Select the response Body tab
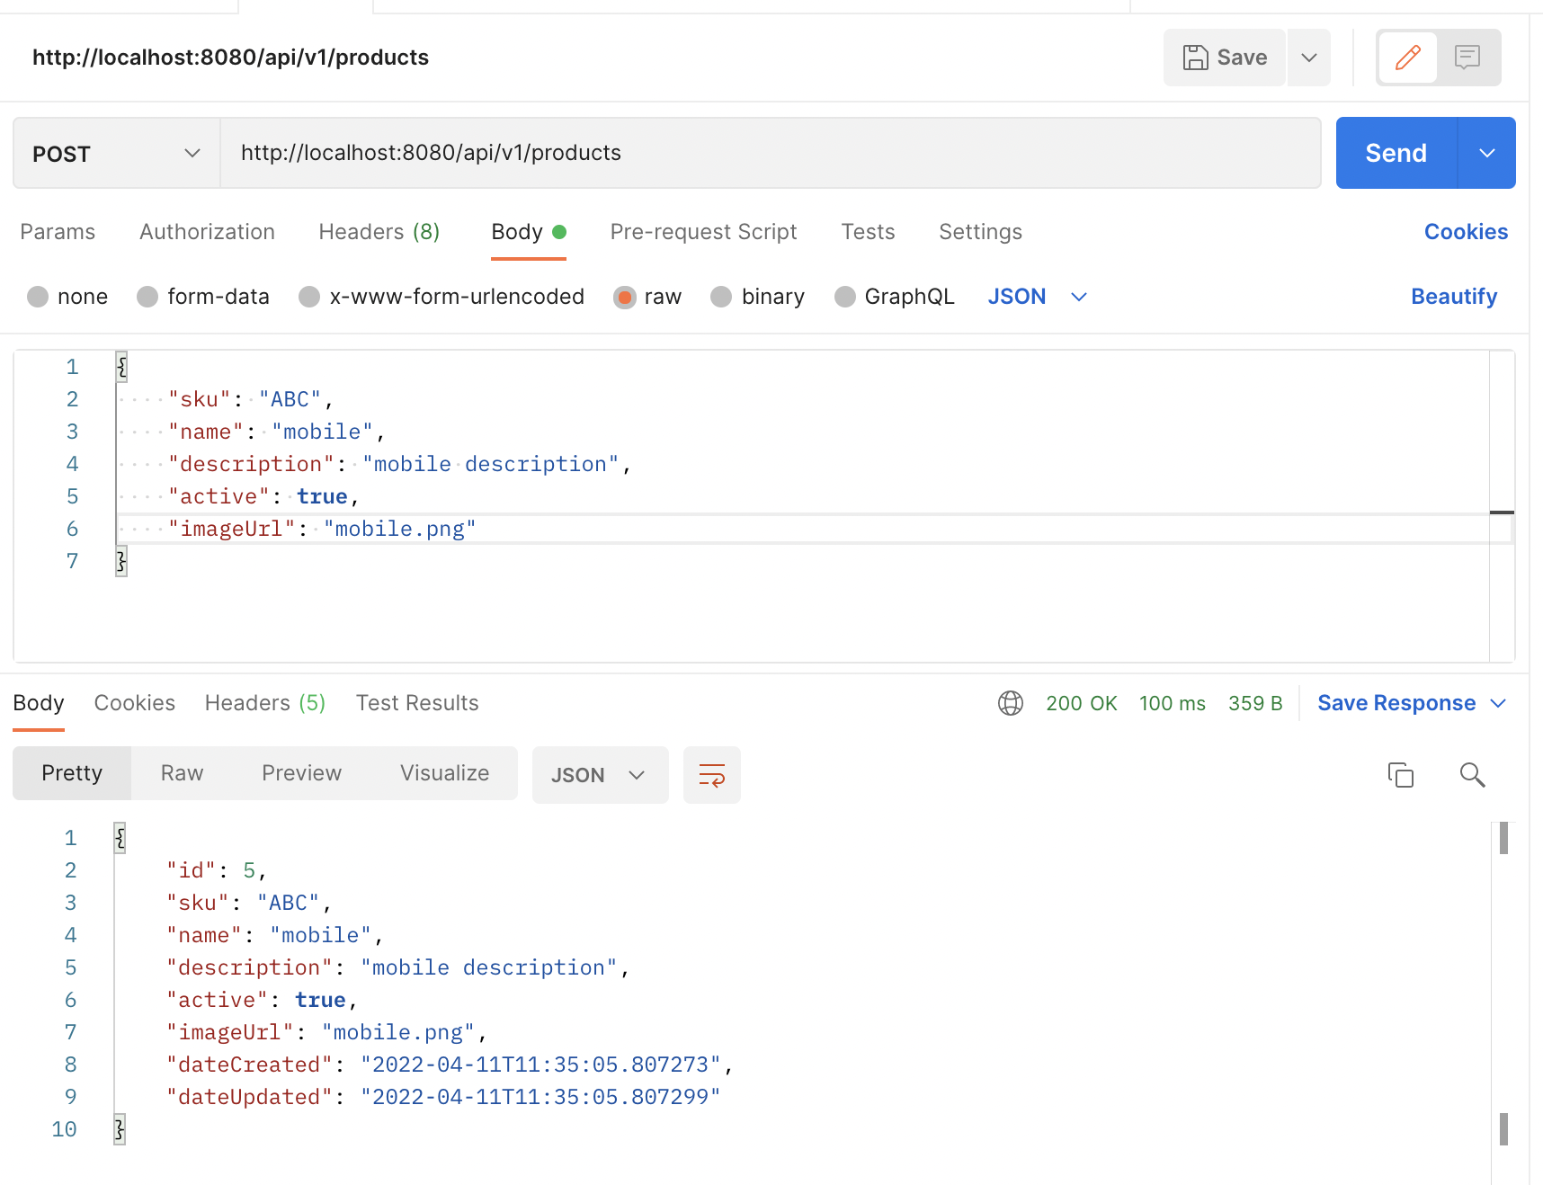The height and width of the screenshot is (1185, 1543). [x=39, y=703]
